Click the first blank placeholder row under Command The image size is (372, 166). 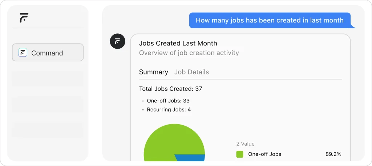pos(48,78)
